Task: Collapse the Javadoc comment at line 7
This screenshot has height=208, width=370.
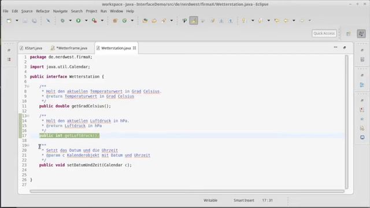Action: pos(28,86)
